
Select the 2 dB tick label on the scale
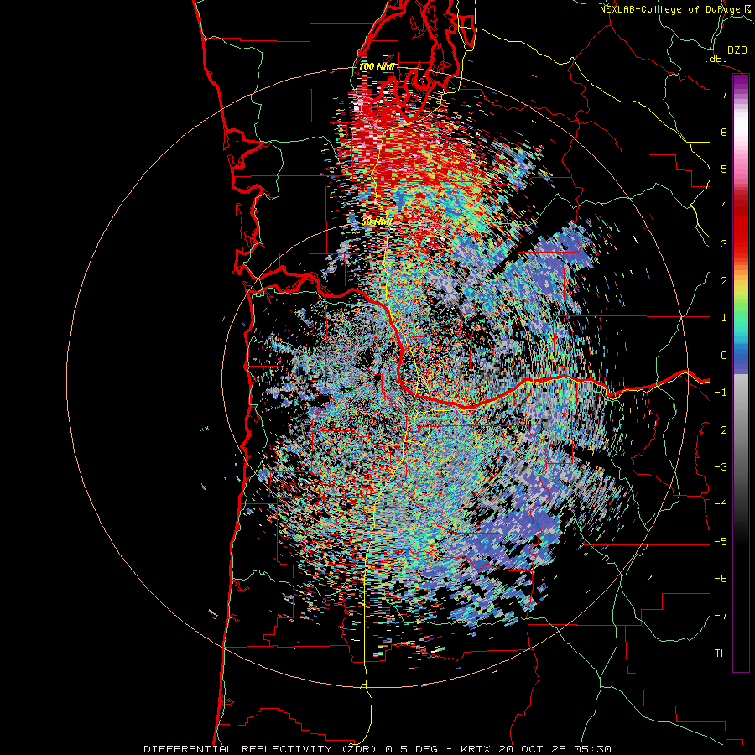click(724, 281)
